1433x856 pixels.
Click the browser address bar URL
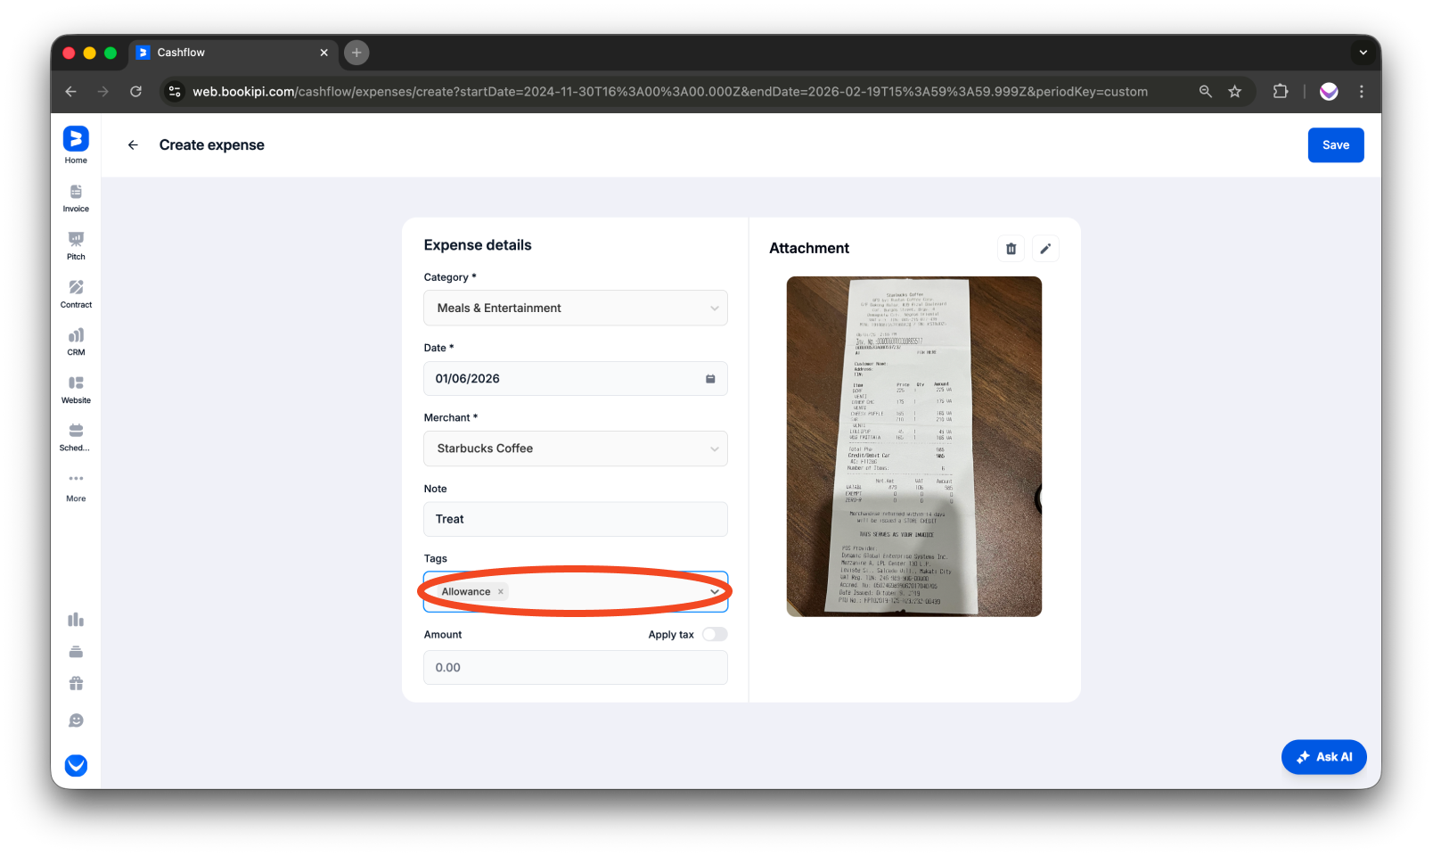(x=669, y=91)
